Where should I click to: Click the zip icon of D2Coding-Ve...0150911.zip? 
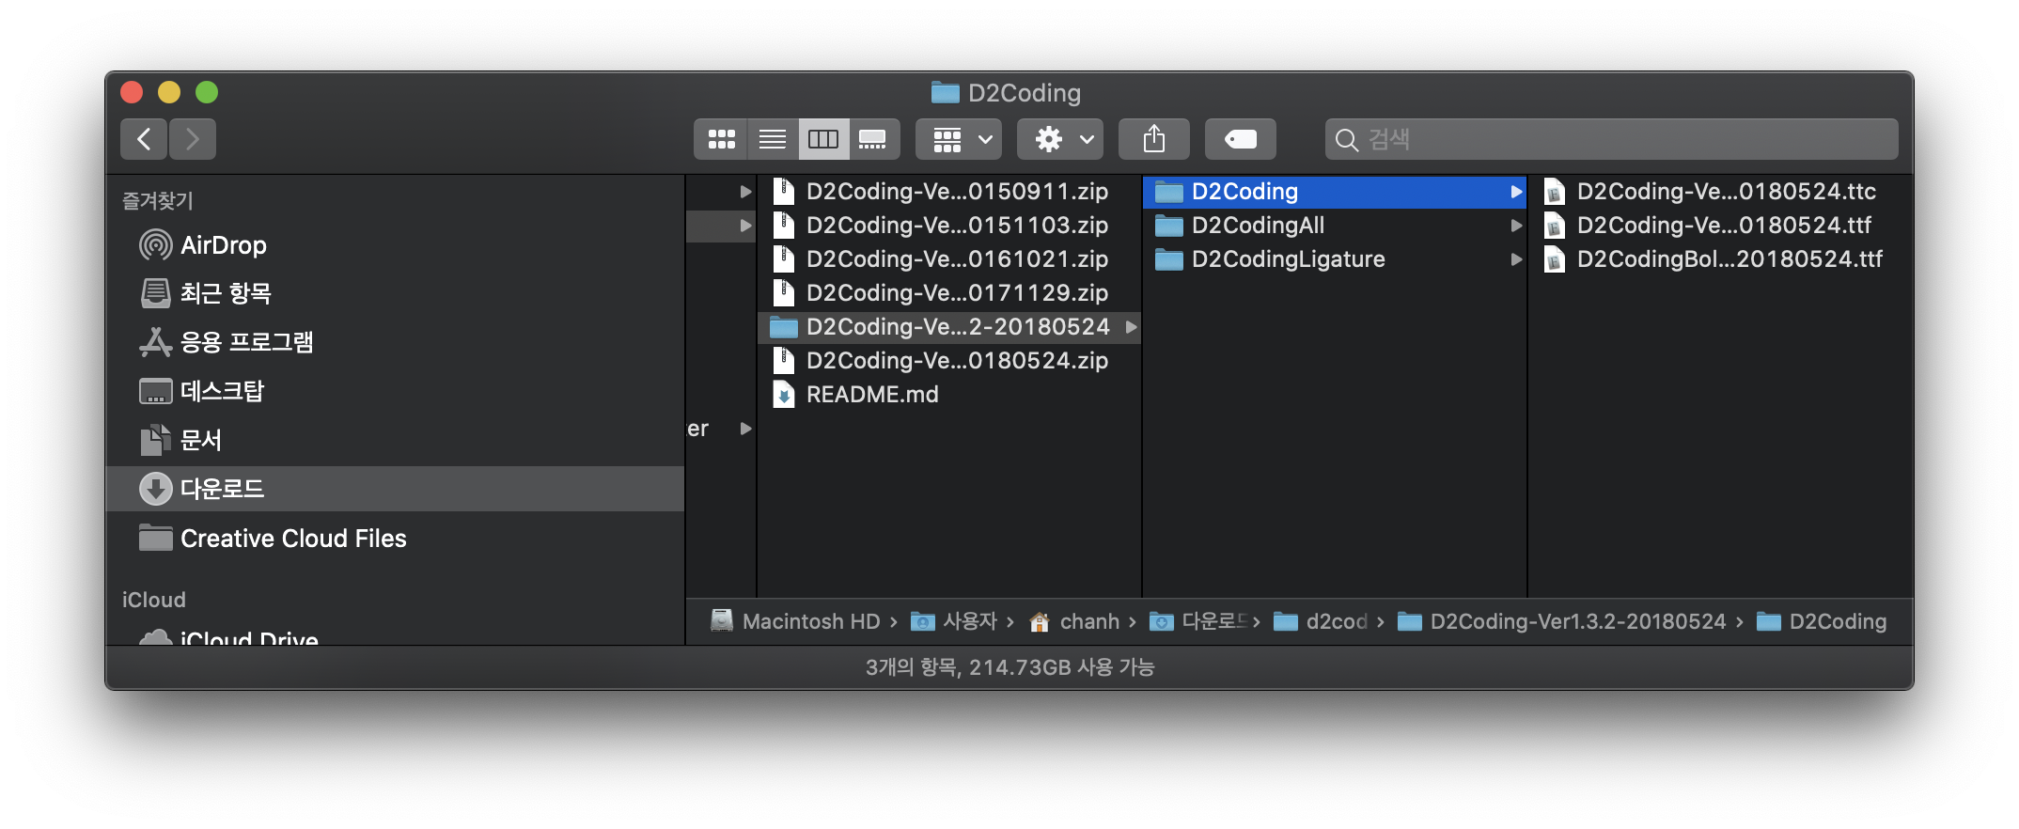point(783,192)
